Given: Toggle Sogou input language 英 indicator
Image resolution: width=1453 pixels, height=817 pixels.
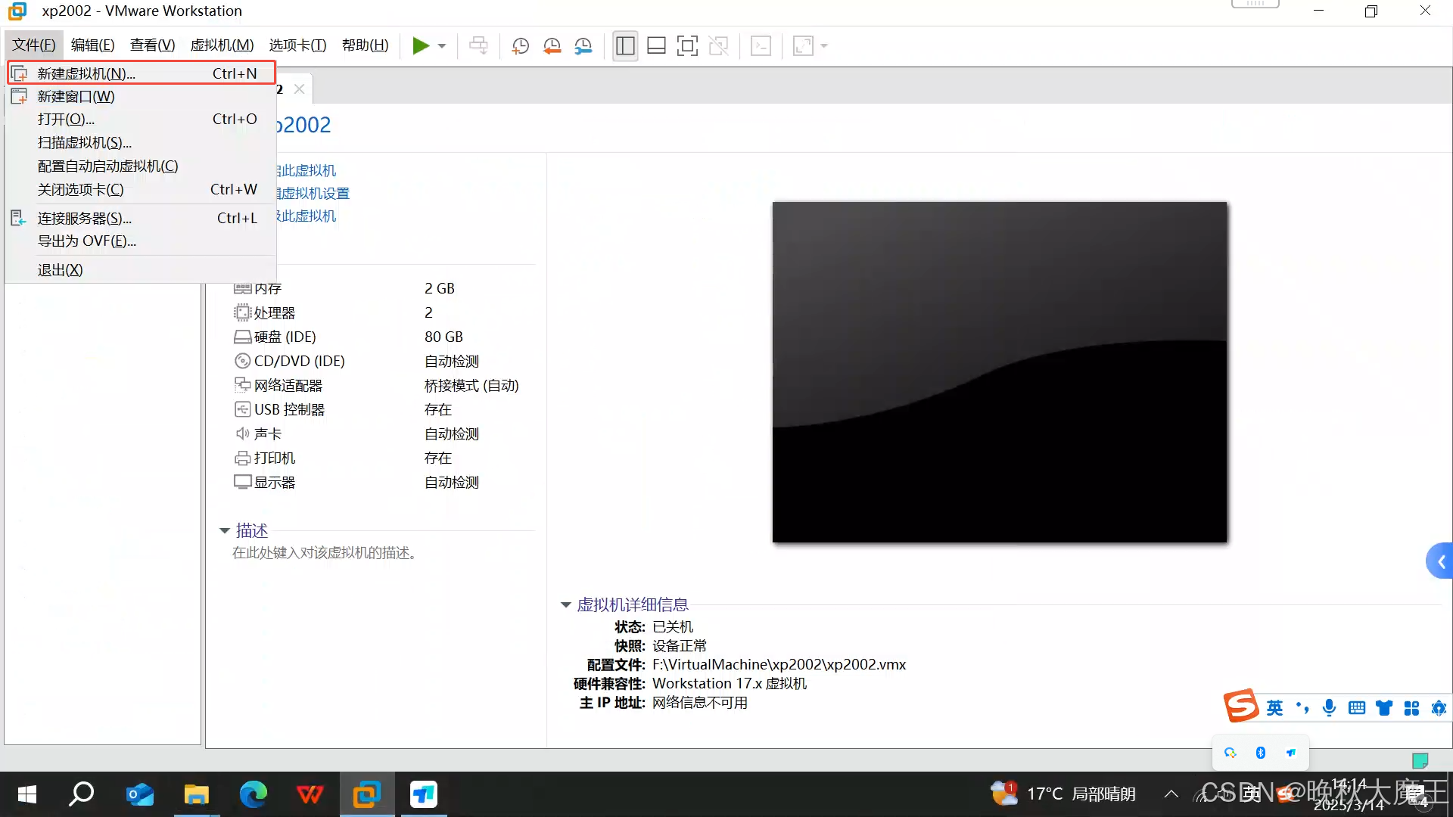Looking at the screenshot, I should click(x=1274, y=708).
